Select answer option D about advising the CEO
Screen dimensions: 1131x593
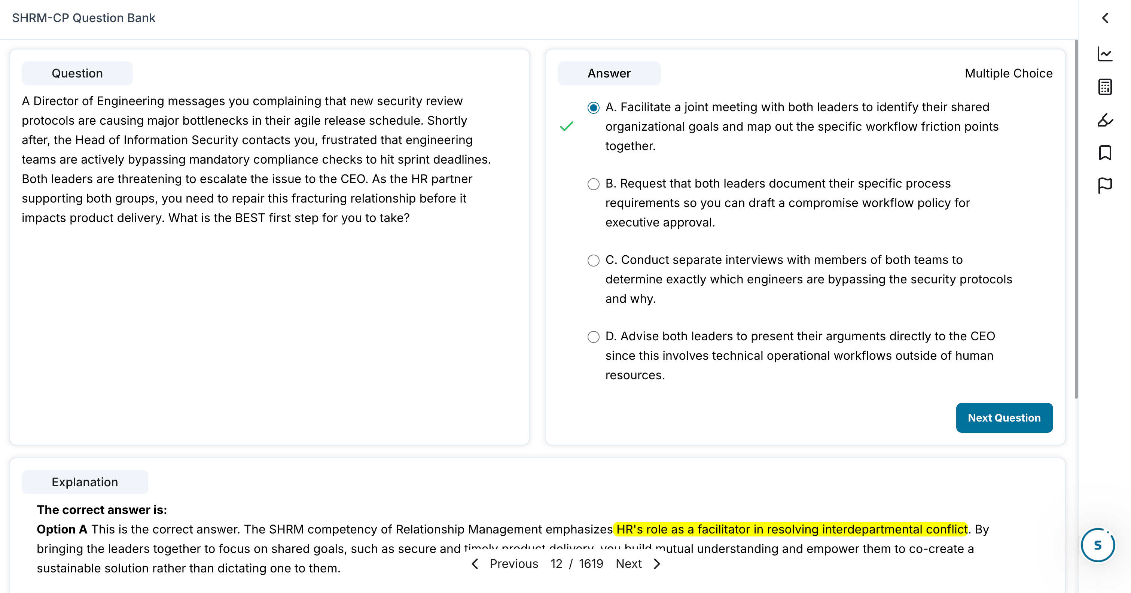(x=593, y=337)
